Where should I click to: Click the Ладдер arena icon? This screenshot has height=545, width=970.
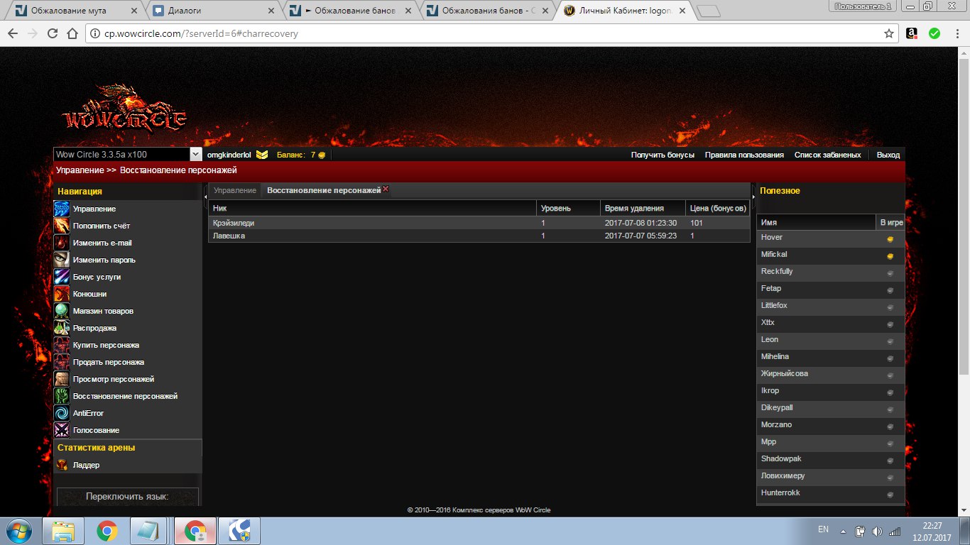(62, 465)
